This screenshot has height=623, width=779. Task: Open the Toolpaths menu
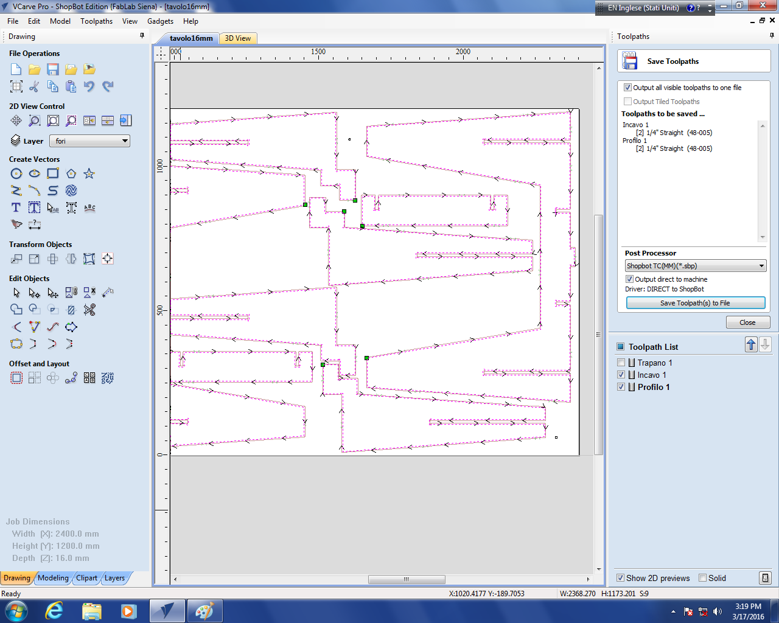[x=96, y=21]
